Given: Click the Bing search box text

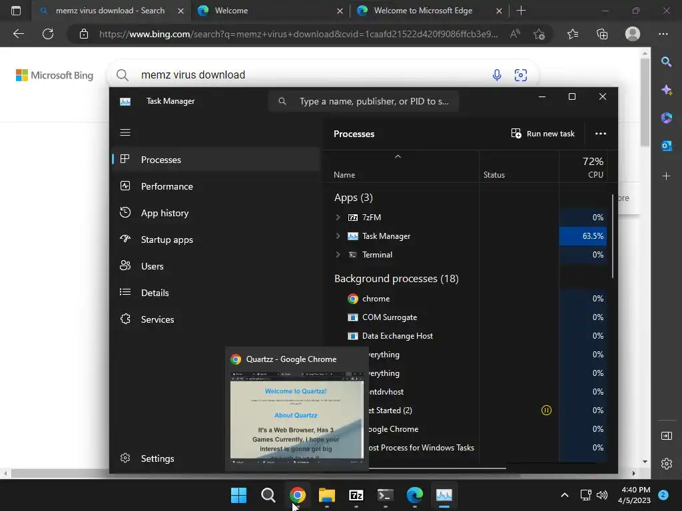Looking at the screenshot, I should pyautogui.click(x=193, y=75).
